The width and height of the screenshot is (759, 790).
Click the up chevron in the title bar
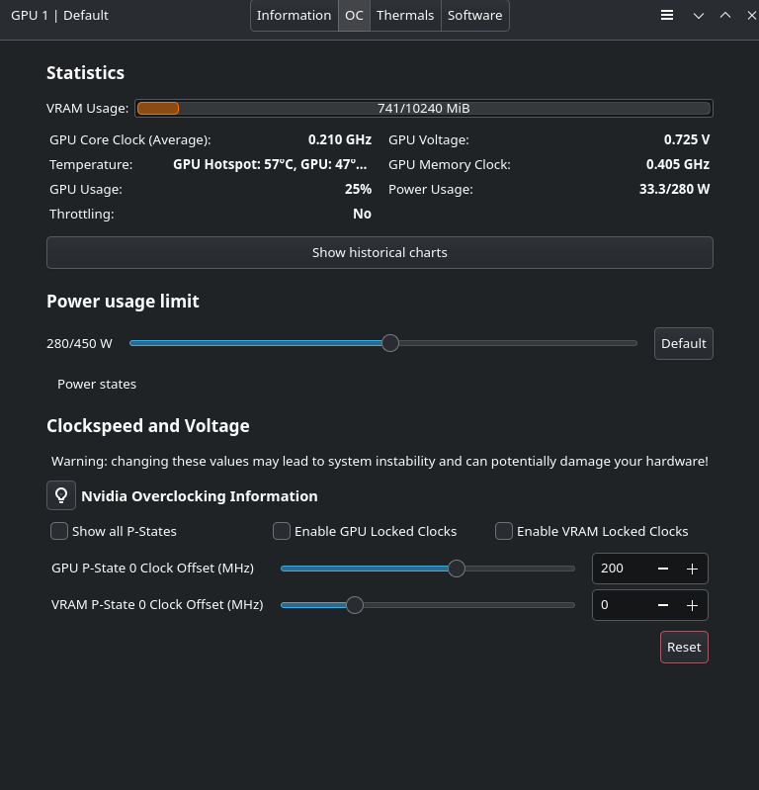[x=725, y=15]
